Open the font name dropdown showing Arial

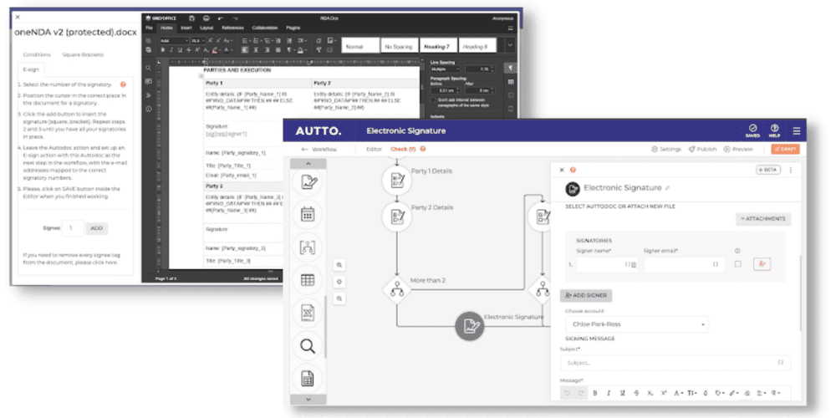click(175, 40)
